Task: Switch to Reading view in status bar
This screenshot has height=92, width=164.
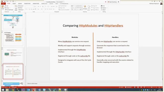Action: pos(141,87)
